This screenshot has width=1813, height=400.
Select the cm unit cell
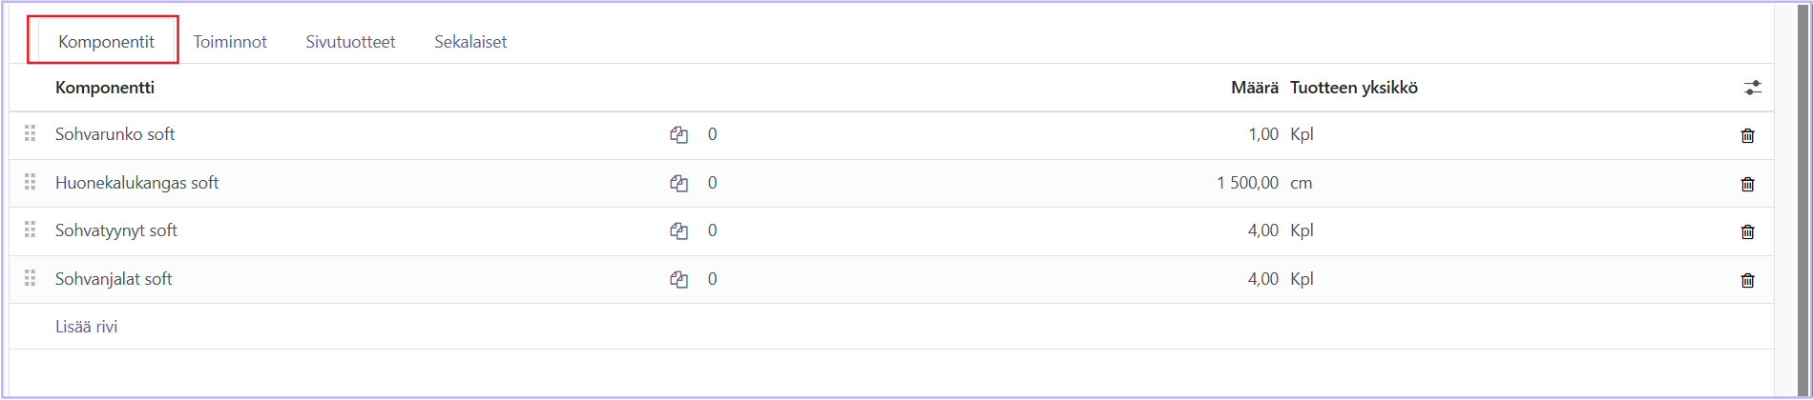point(1302,183)
